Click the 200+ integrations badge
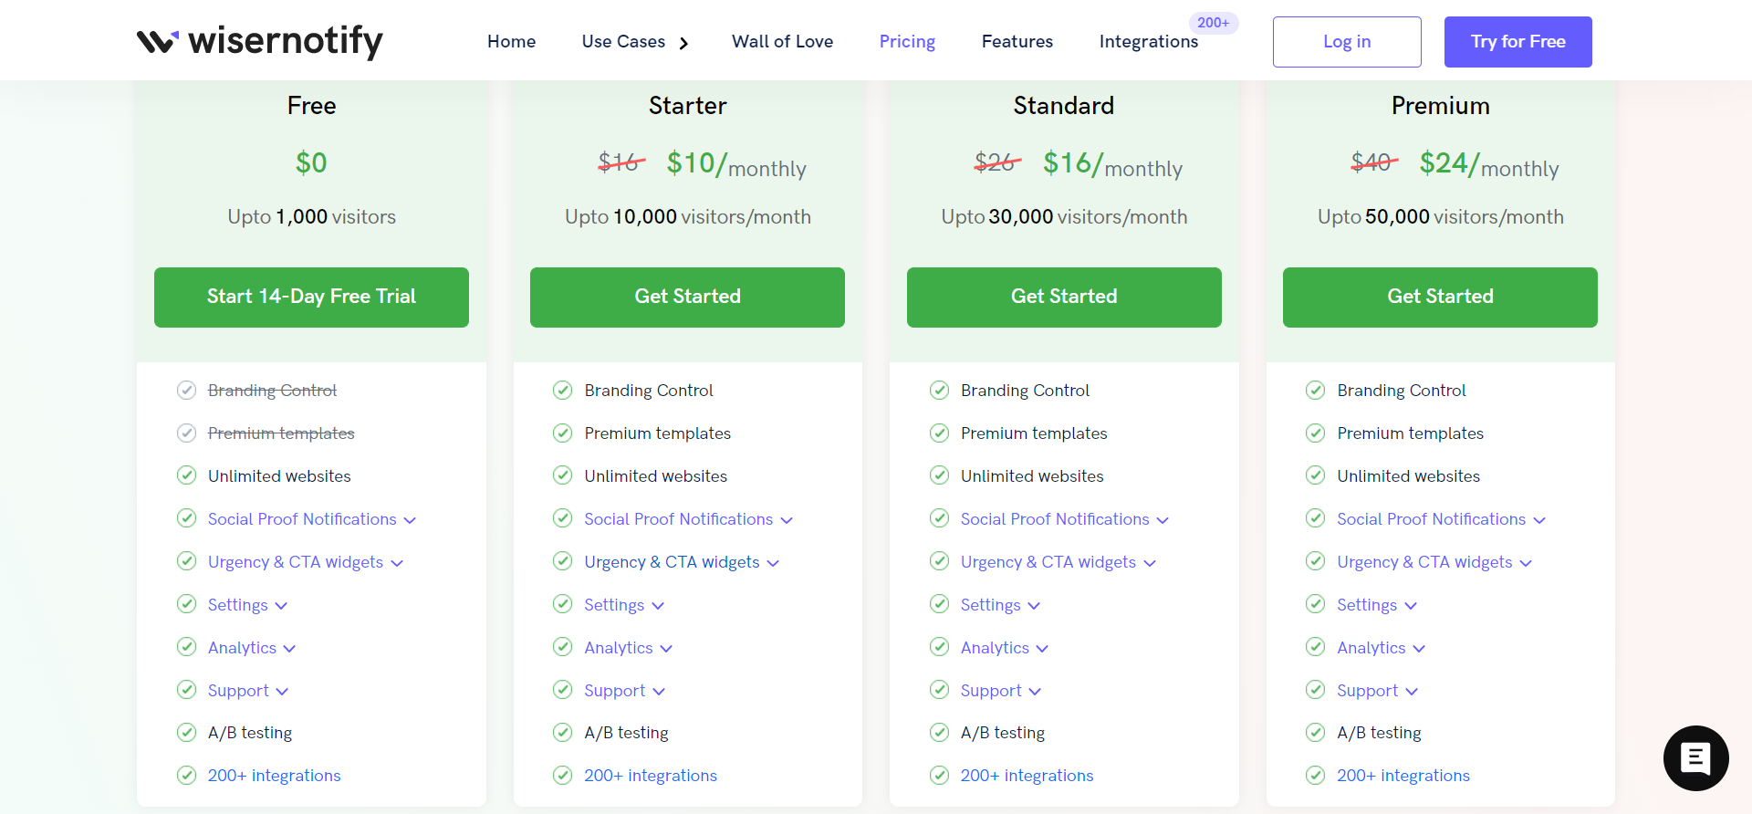 click(x=1213, y=23)
